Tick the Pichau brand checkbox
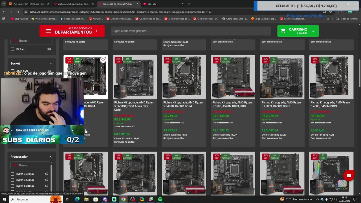 point(12,49)
